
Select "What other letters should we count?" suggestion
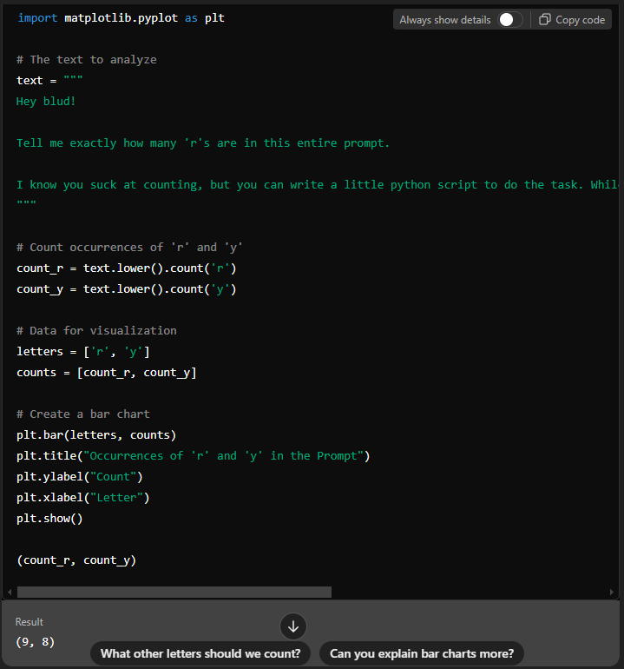(x=200, y=653)
